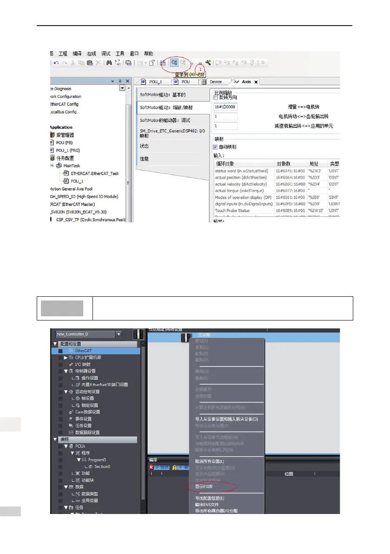This screenshot has height=554, width=390.
Task: Open the 帮助 menu
Action: coord(149,53)
